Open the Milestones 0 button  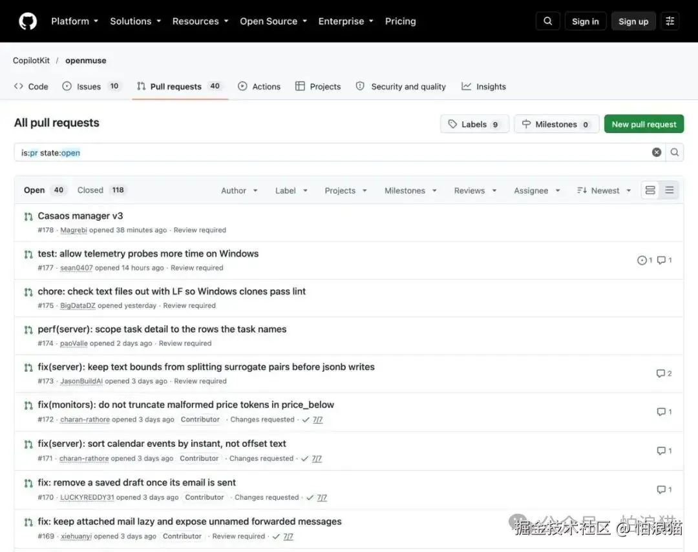[556, 124]
